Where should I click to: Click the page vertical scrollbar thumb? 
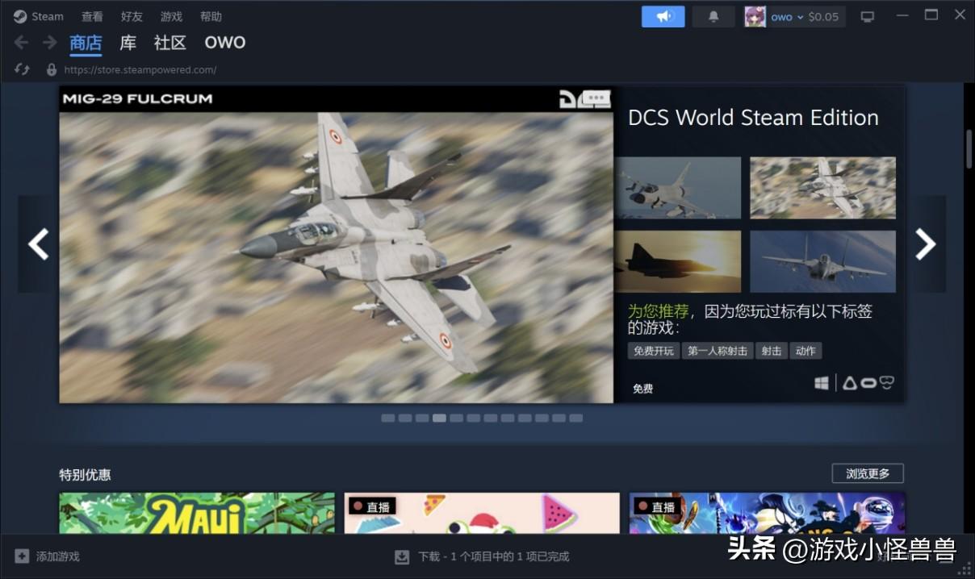pyautogui.click(x=969, y=148)
